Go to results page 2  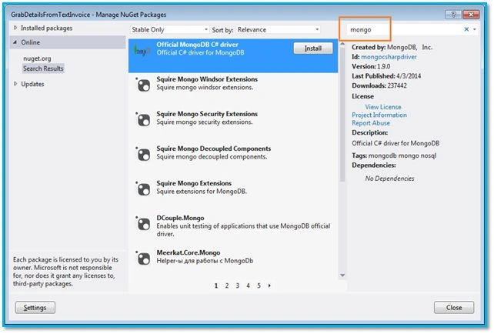coord(227,286)
